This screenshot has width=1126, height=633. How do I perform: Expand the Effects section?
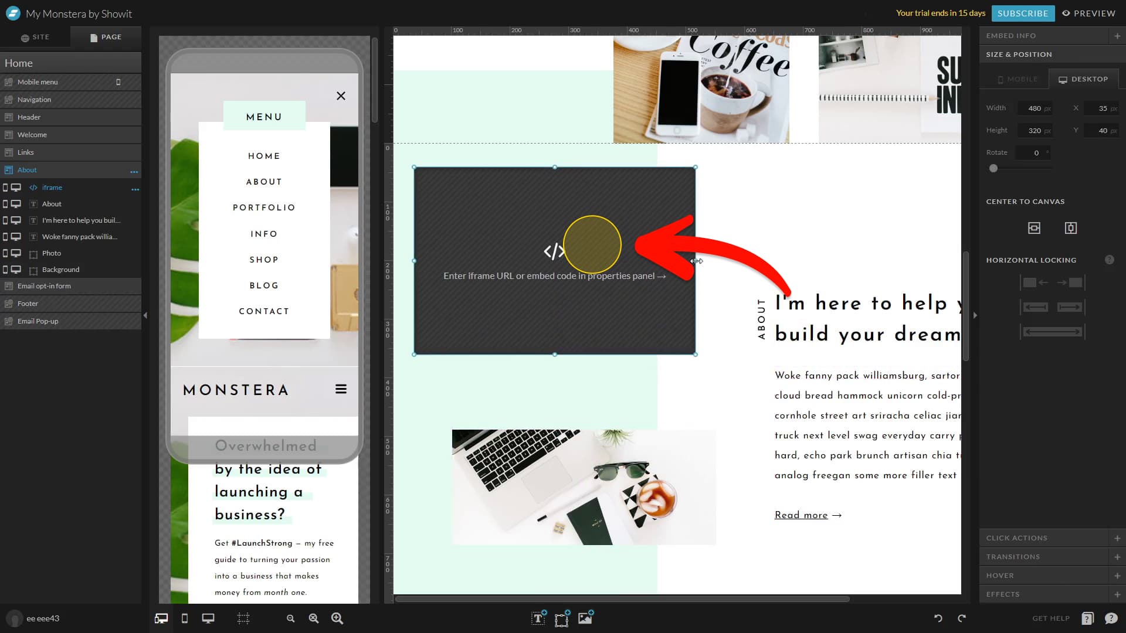(1117, 594)
